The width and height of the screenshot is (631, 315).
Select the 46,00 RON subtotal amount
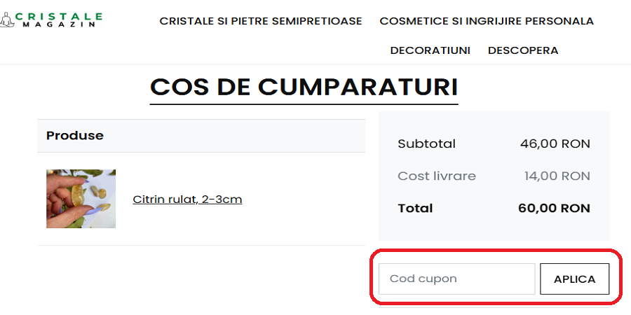click(555, 144)
